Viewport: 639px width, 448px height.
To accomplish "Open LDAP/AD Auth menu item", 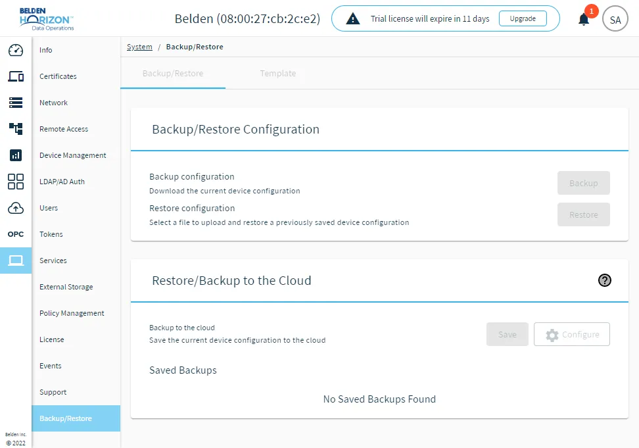I will point(76,182).
